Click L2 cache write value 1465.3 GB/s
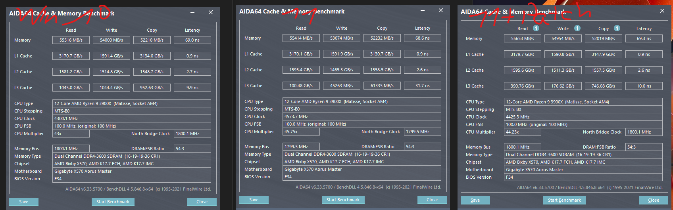 342,70
